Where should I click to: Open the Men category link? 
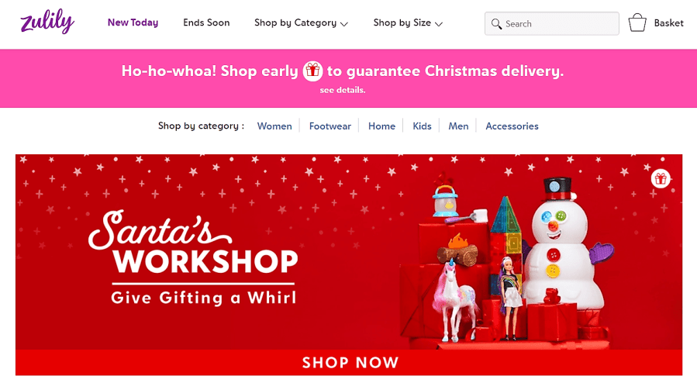click(458, 126)
